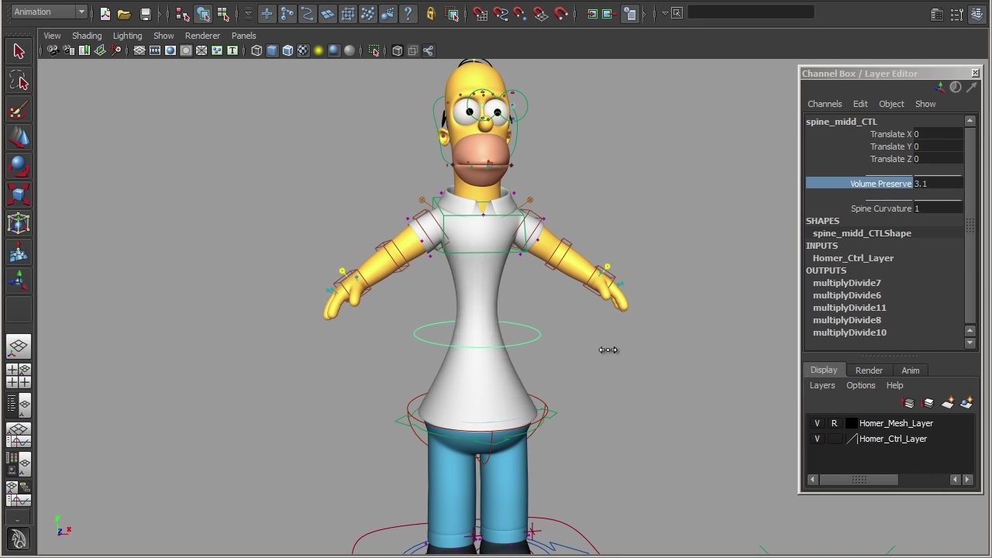The image size is (992, 558).
Task: Select the Move tool
Action: pyautogui.click(x=19, y=138)
